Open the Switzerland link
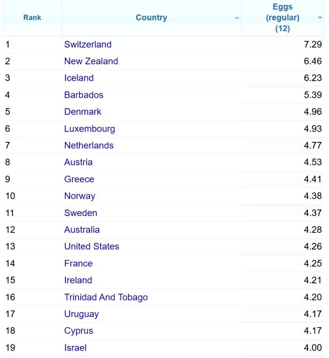The width and height of the screenshot is (329, 358). point(88,45)
